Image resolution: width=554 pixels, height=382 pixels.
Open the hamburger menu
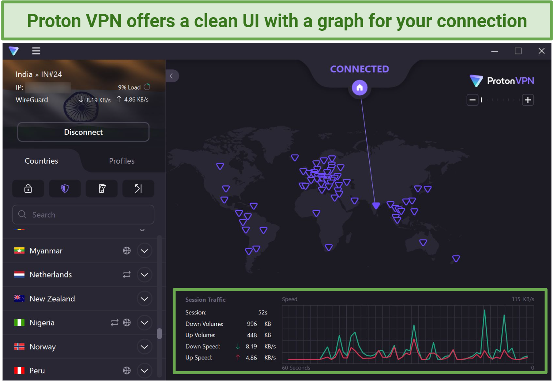36,51
